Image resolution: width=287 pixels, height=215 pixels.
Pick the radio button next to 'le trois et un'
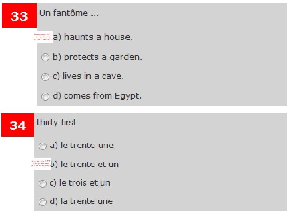point(43,184)
